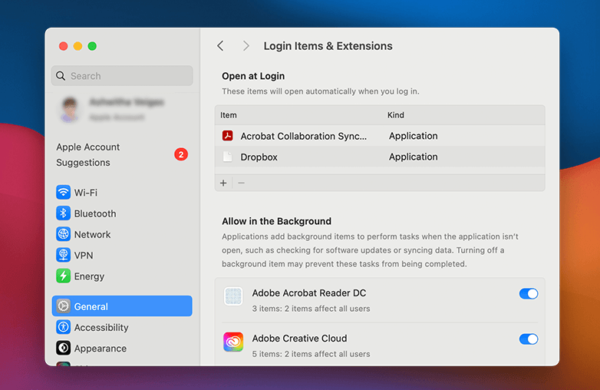Click the Allow in the Background heading
Image resolution: width=600 pixels, height=390 pixels.
[277, 221]
